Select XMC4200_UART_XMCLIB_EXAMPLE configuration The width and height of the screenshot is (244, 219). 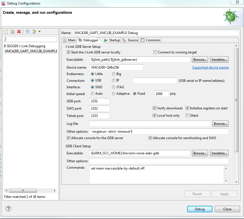pyautogui.click(x=31, y=51)
